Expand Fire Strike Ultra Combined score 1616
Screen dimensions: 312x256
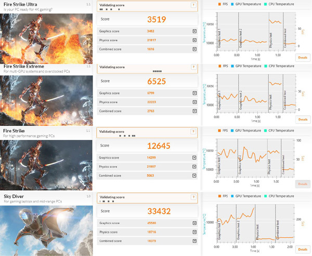[194, 49]
